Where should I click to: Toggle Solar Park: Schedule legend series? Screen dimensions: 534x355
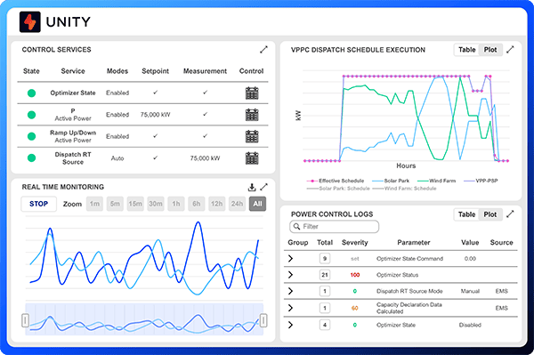click(338, 189)
